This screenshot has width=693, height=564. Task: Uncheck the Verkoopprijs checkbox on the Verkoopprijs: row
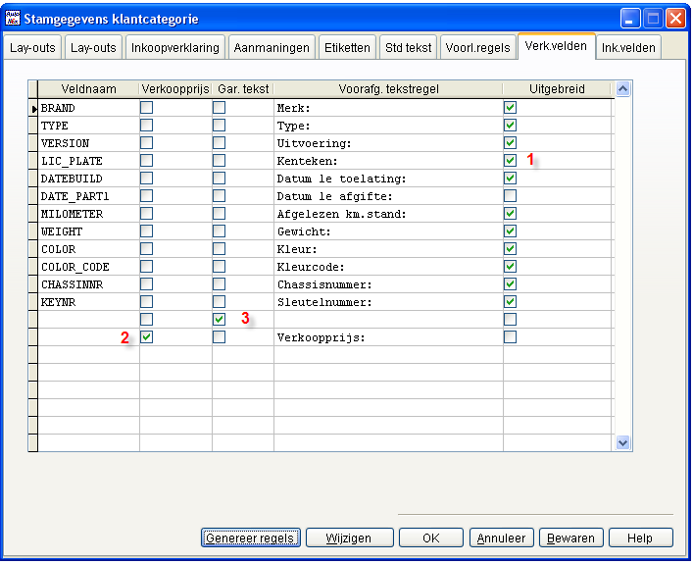146,337
